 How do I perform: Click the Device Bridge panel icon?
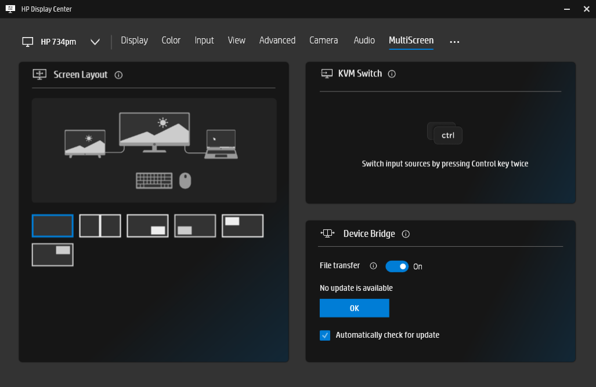click(328, 233)
